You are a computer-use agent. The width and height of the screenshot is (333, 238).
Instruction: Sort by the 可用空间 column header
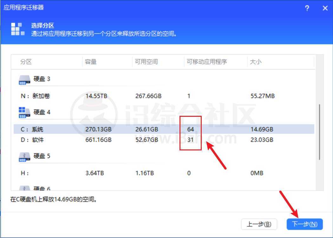[x=146, y=62]
